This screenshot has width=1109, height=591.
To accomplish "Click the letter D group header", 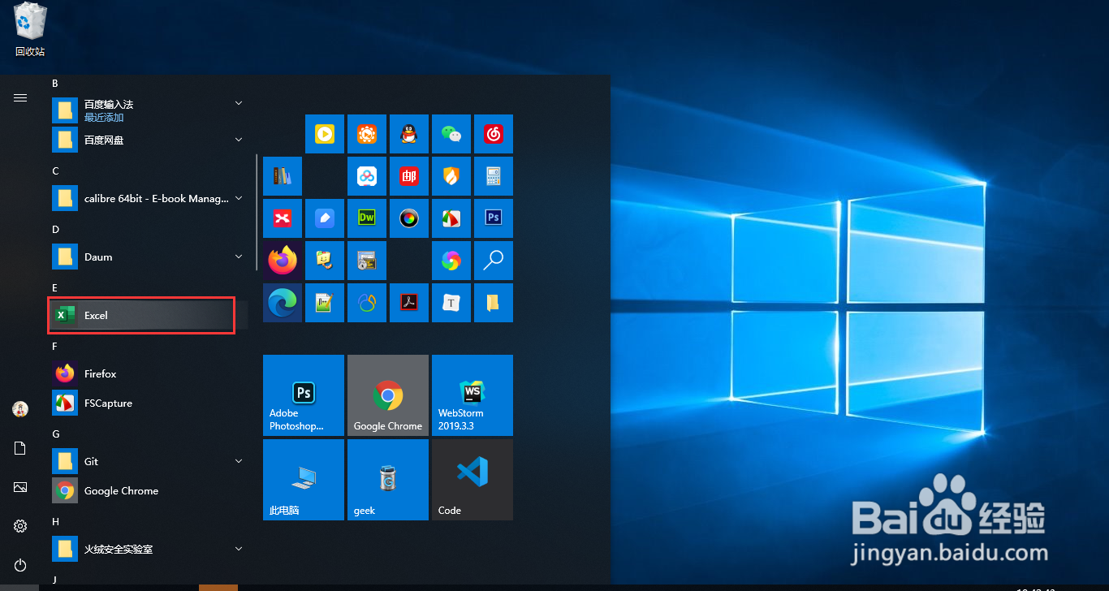I will click(x=55, y=229).
